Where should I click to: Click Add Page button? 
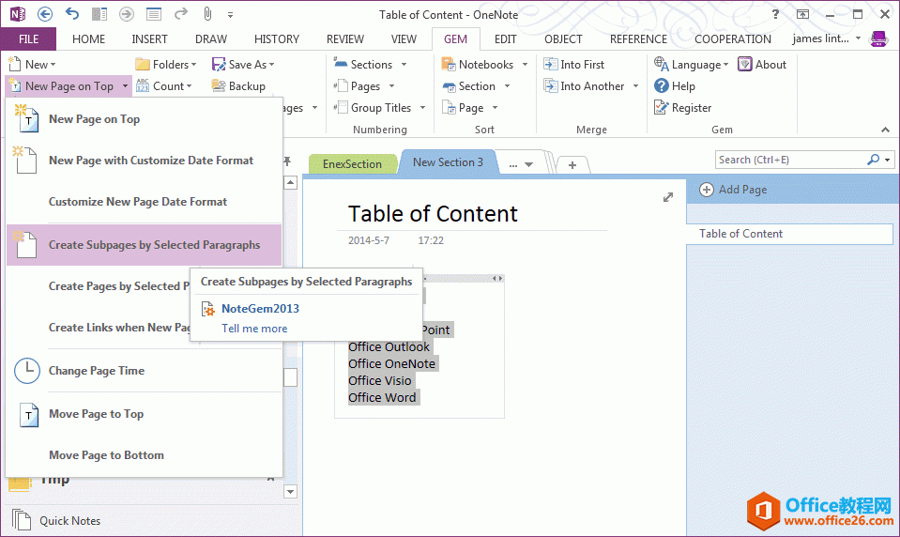[734, 190]
